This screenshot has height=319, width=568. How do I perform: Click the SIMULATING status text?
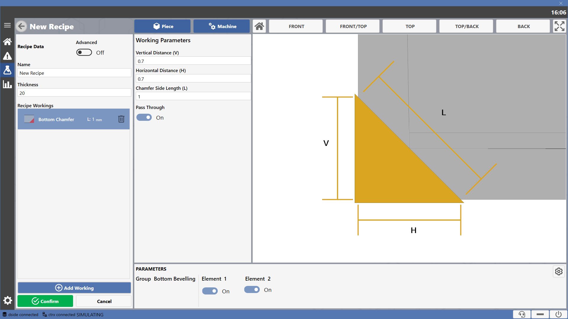[90, 315]
